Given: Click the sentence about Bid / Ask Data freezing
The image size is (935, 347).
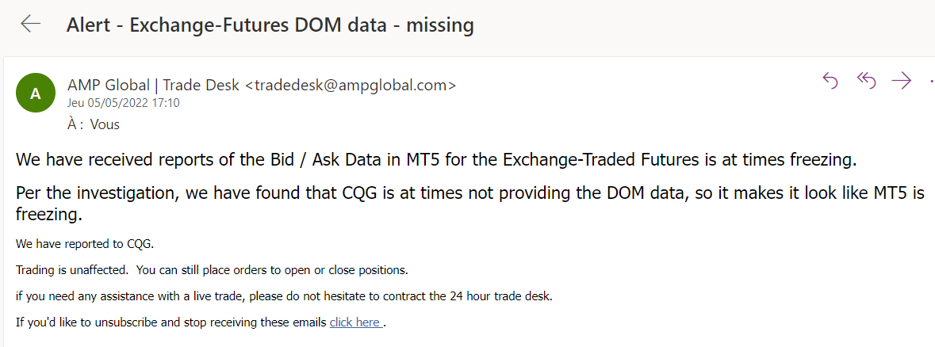Looking at the screenshot, I should click(436, 159).
